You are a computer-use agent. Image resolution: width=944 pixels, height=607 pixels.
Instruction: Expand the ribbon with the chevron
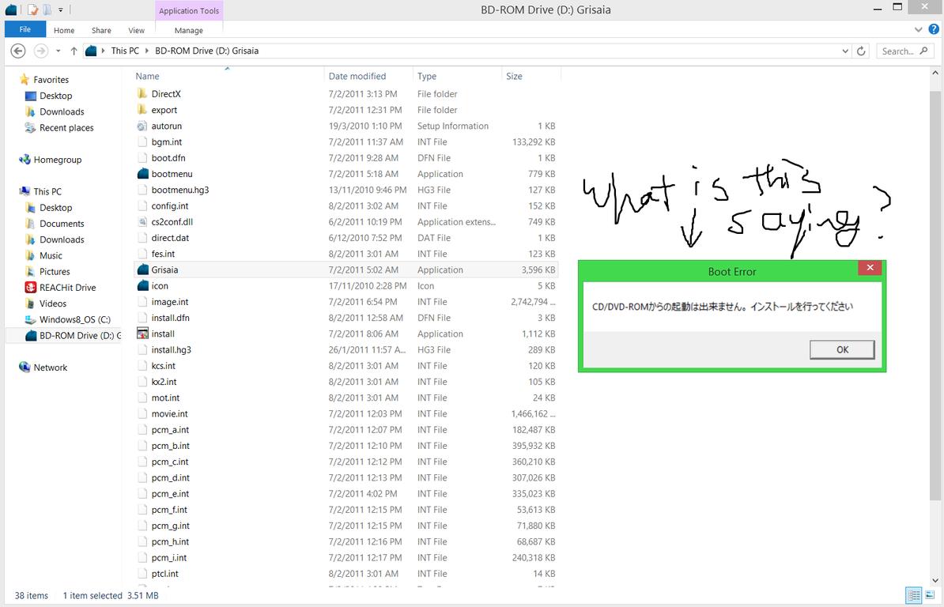[918, 30]
